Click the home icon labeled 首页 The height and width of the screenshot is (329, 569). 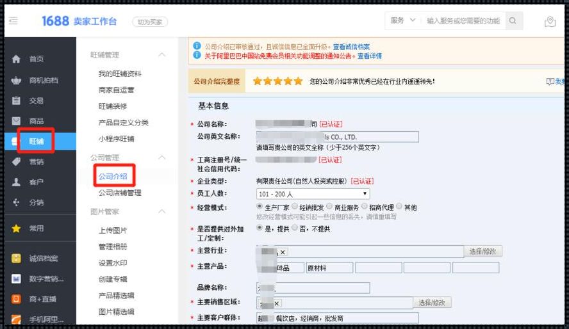point(17,59)
